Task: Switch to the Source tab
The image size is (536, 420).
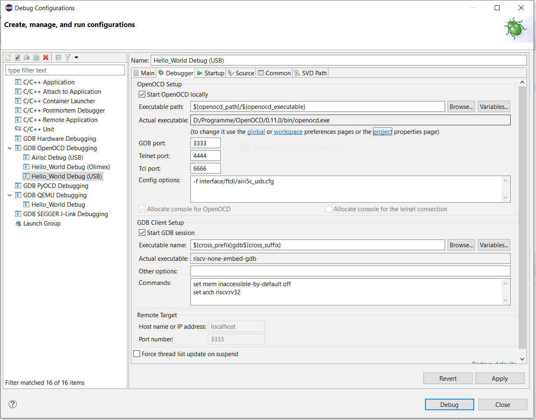Action: coord(241,73)
